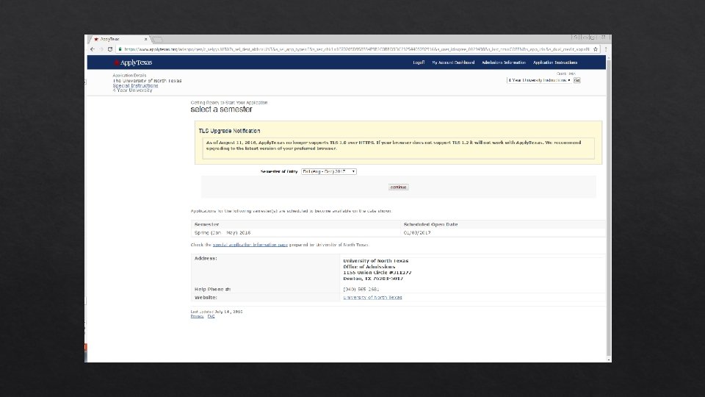Open a new tab next to ApplyTexas tab
The image size is (705, 397).
tap(157, 40)
